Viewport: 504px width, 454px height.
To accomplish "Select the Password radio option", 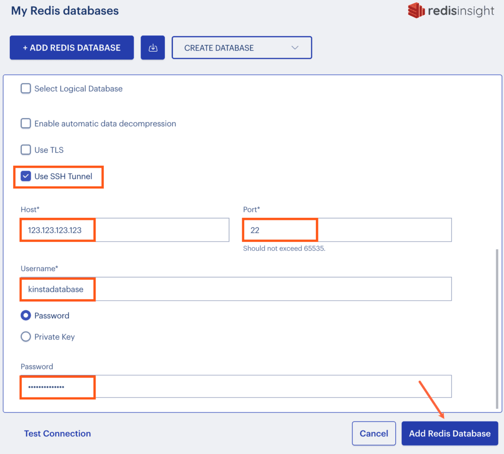I will point(26,315).
